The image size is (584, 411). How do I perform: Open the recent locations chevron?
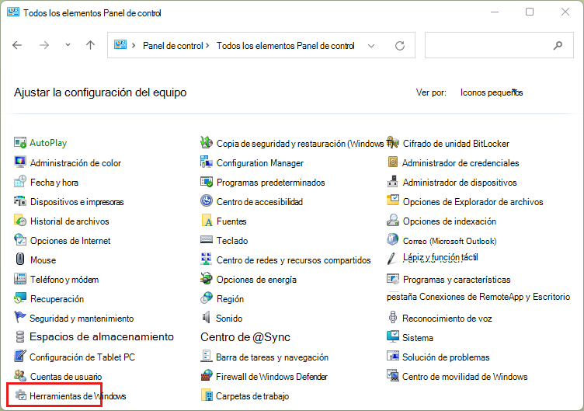[x=68, y=45]
